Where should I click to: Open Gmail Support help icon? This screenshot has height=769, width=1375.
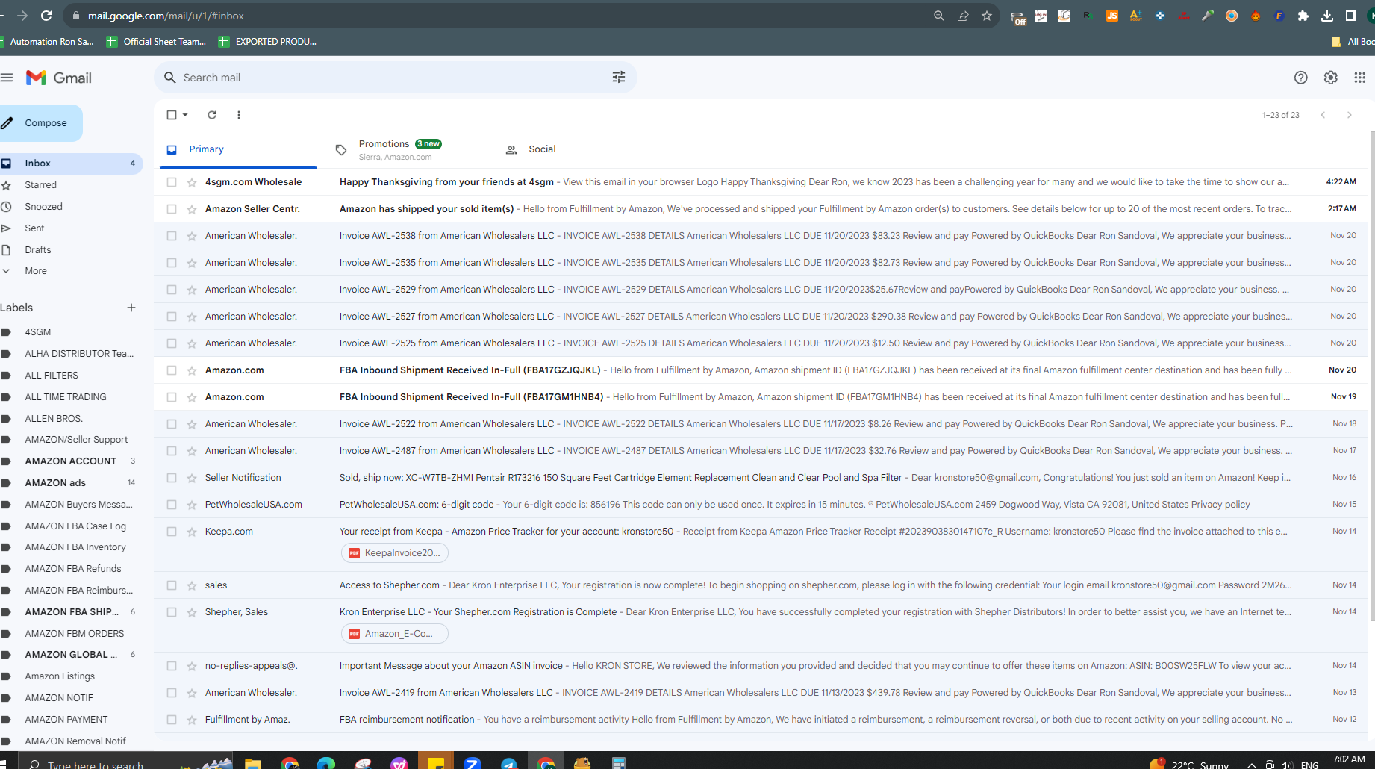click(x=1300, y=78)
